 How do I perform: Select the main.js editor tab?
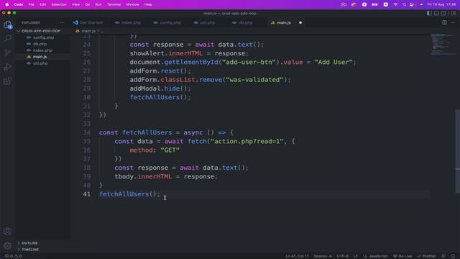(281, 22)
